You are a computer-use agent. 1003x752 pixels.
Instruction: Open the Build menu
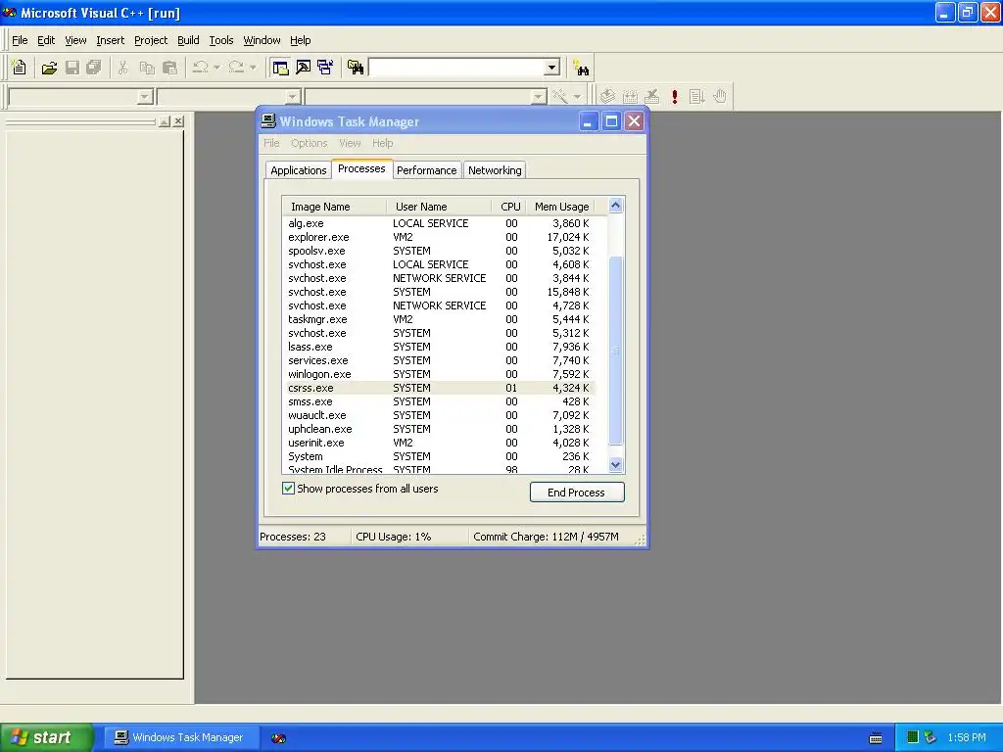pyautogui.click(x=188, y=40)
